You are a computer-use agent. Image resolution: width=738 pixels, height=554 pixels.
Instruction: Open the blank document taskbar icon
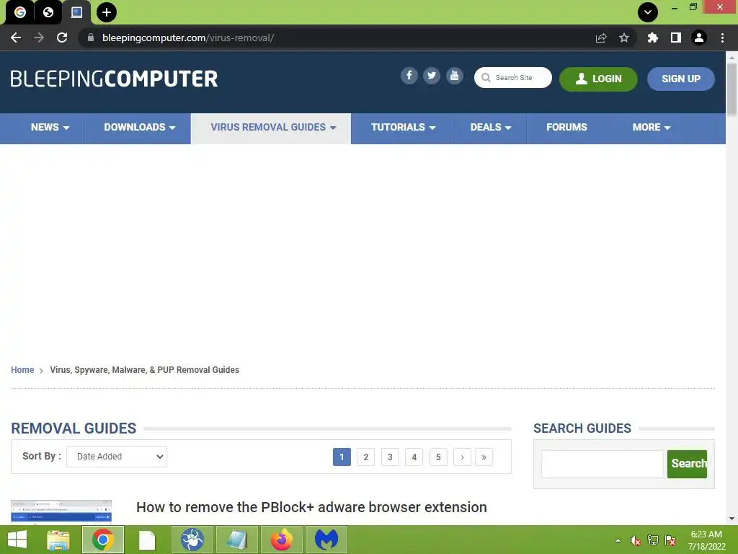147,540
